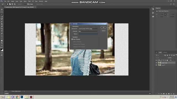Click the background color swatch

pos(2,50)
